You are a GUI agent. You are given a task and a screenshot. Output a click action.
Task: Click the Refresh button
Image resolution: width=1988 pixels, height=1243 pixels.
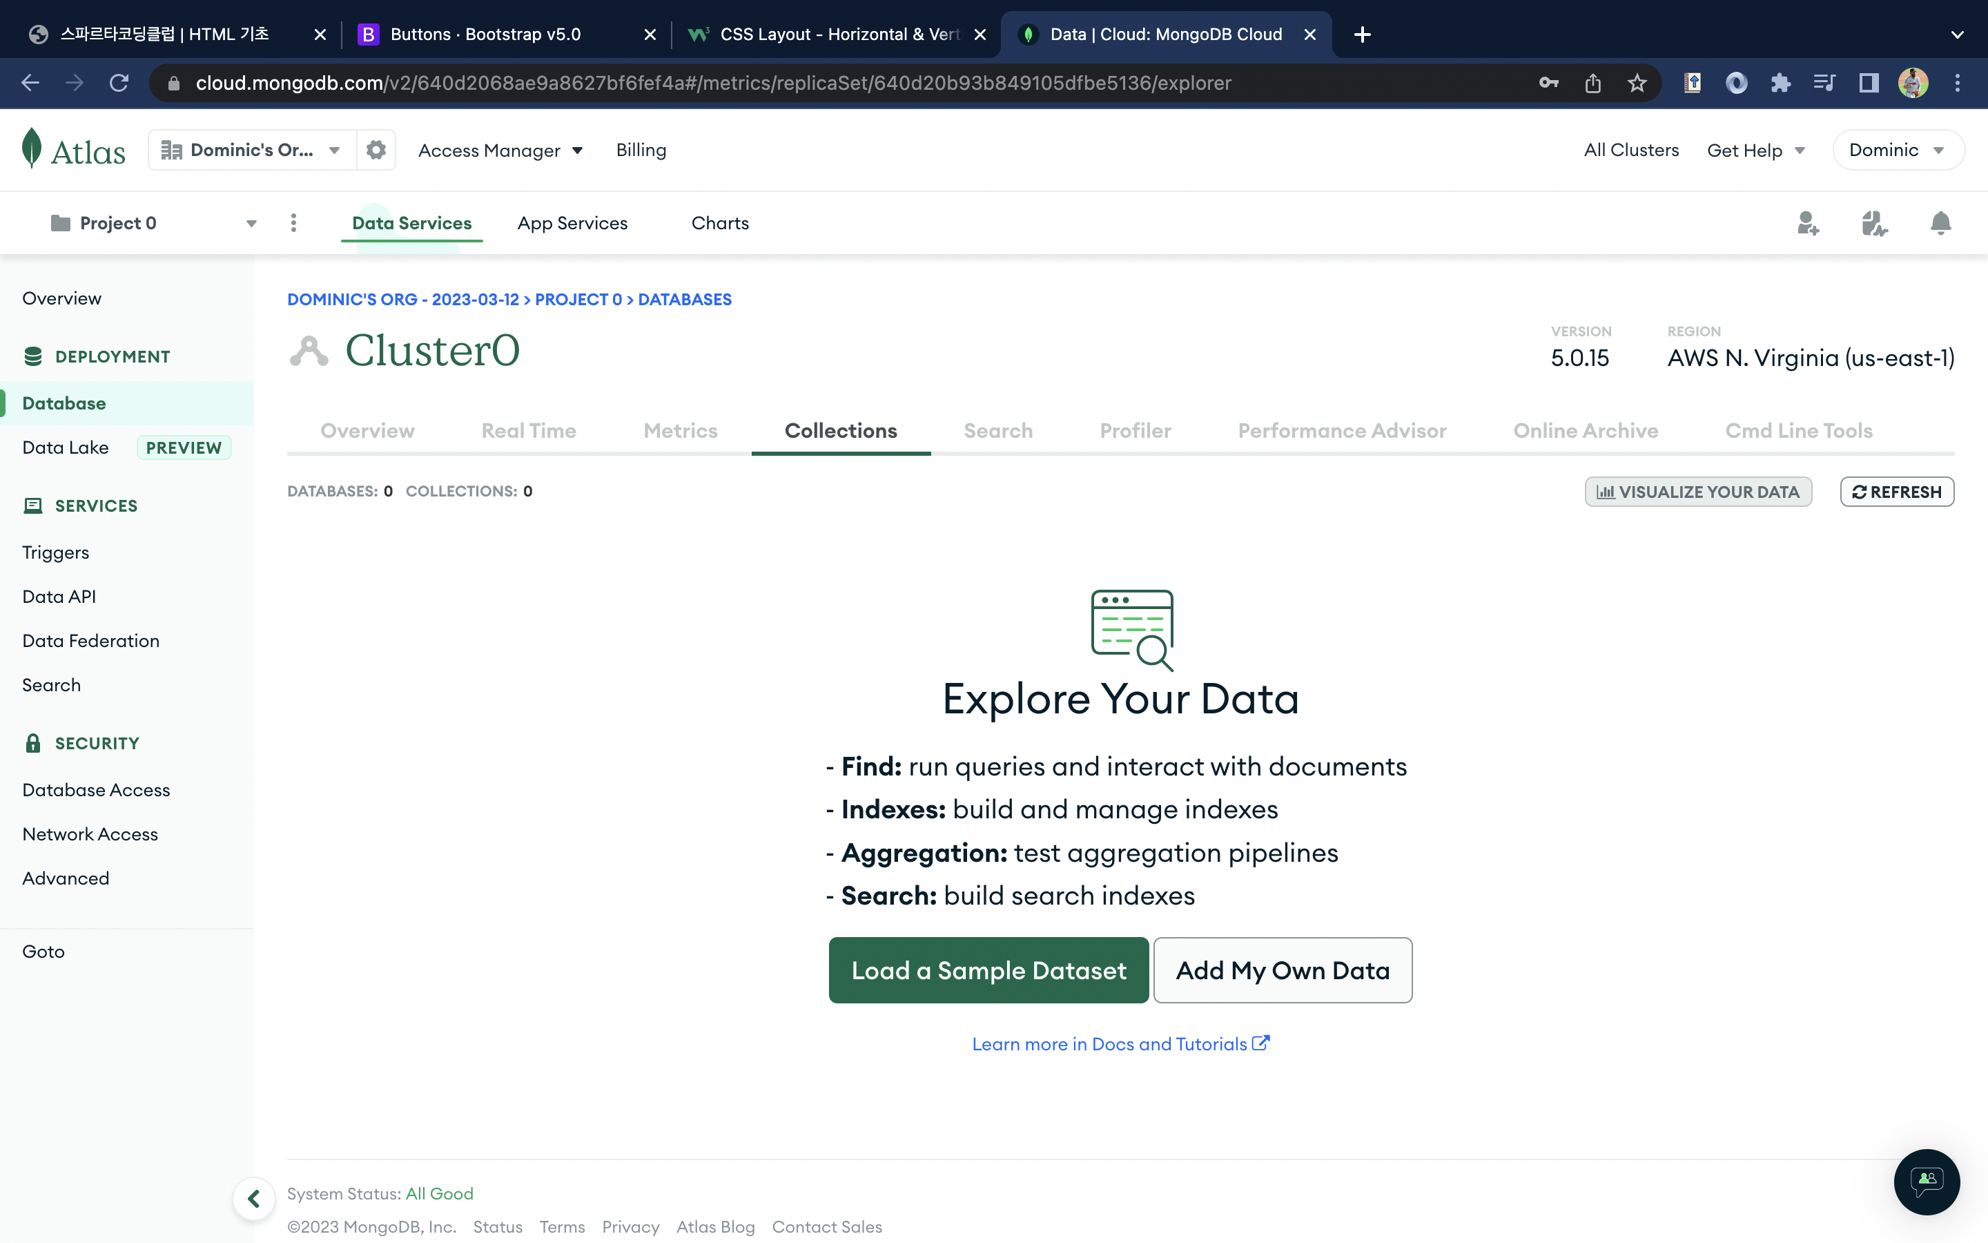tap(1897, 492)
